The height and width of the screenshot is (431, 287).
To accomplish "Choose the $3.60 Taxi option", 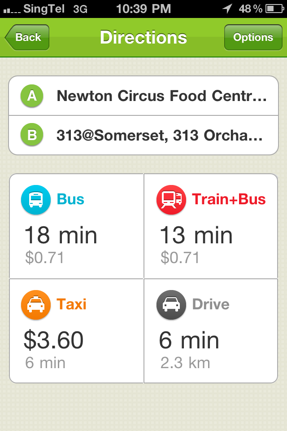I will coord(76,331).
